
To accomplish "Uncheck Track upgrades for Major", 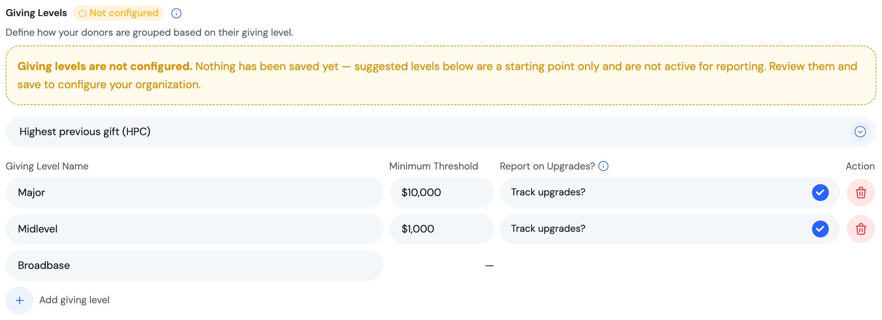I will pos(820,193).
